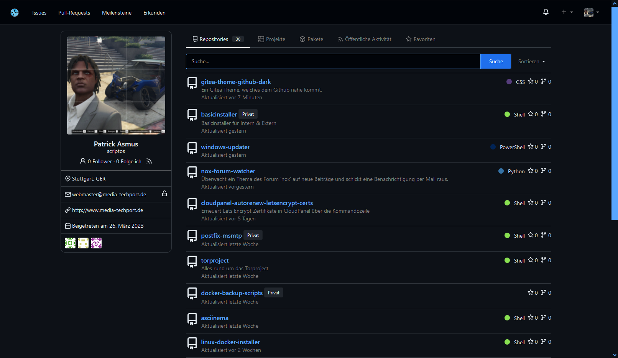Click Patrick Asmus profile picture
The height and width of the screenshot is (358, 618).
point(116,85)
